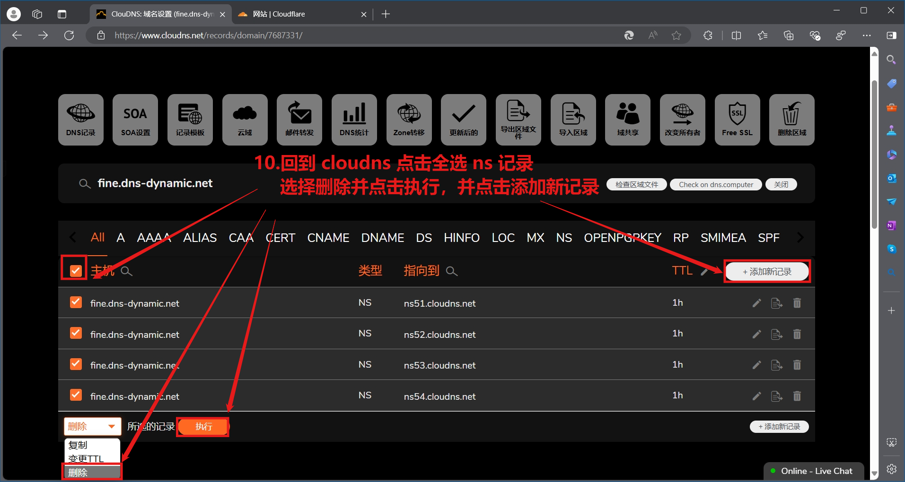The width and height of the screenshot is (905, 482).
Task: Open the Free SSL tile
Action: pyautogui.click(x=738, y=120)
